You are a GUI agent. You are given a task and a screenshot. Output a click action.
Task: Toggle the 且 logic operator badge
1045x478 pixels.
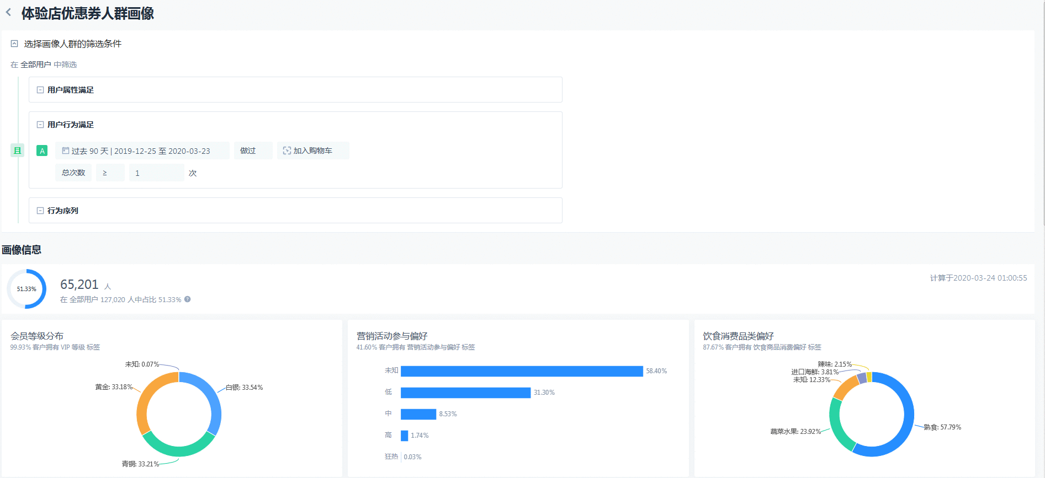(18, 151)
